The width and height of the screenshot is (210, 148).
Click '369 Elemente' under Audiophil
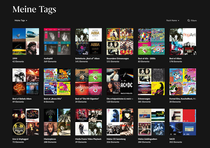50,62
